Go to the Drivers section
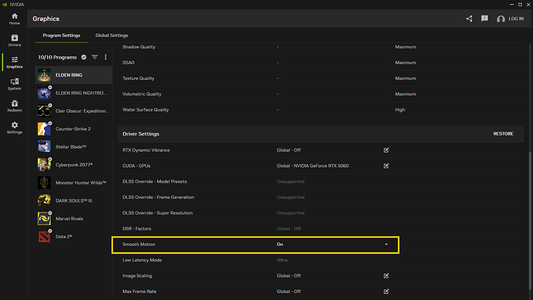Image resolution: width=533 pixels, height=300 pixels. point(14,41)
